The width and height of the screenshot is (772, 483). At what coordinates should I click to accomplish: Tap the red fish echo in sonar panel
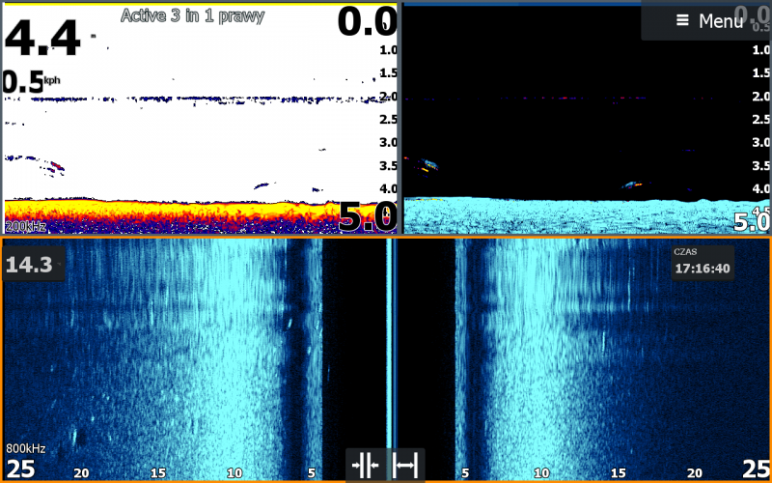pyautogui.click(x=57, y=167)
